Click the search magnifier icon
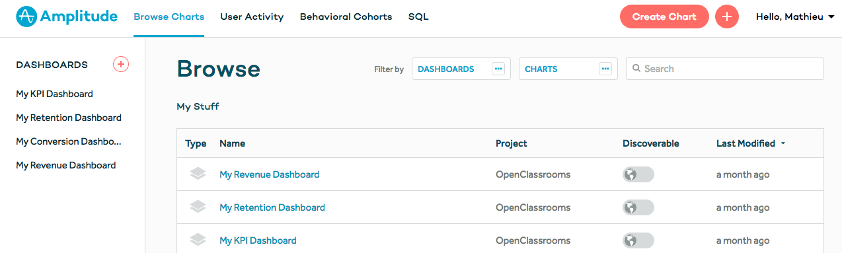Image resolution: width=842 pixels, height=253 pixels. [636, 68]
